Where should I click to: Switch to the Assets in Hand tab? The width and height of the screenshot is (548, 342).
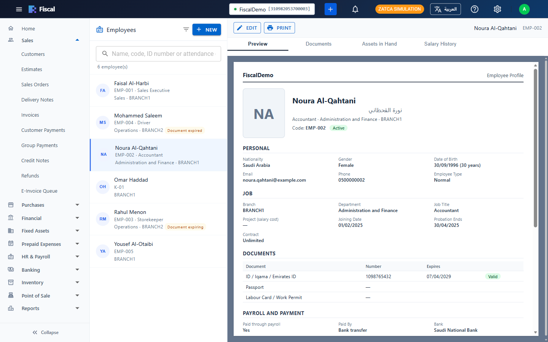pos(379,44)
